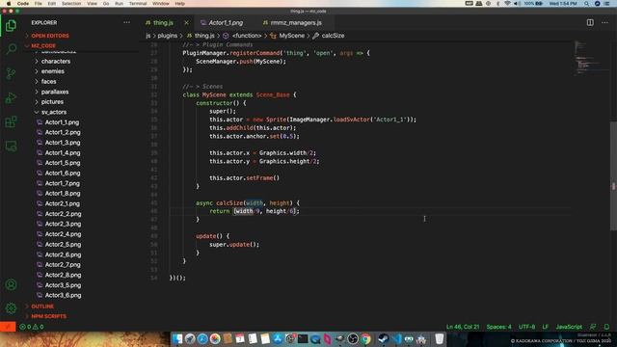
Task: Expand the Outline section
Action: click(x=42, y=307)
